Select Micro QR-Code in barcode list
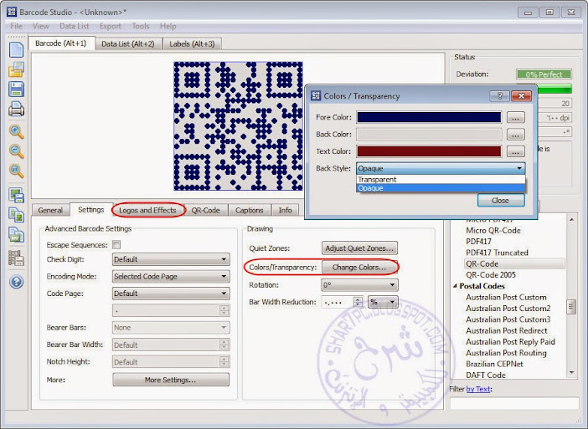 [493, 230]
